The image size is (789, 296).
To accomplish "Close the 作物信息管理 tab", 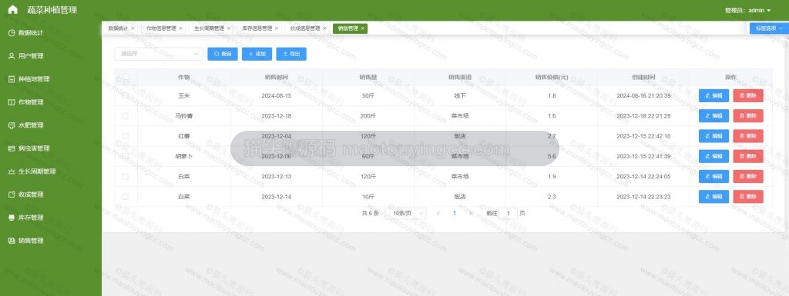I will [x=181, y=28].
